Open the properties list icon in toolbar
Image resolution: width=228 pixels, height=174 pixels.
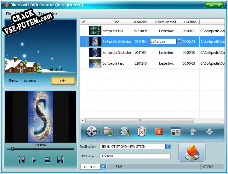pos(176,131)
